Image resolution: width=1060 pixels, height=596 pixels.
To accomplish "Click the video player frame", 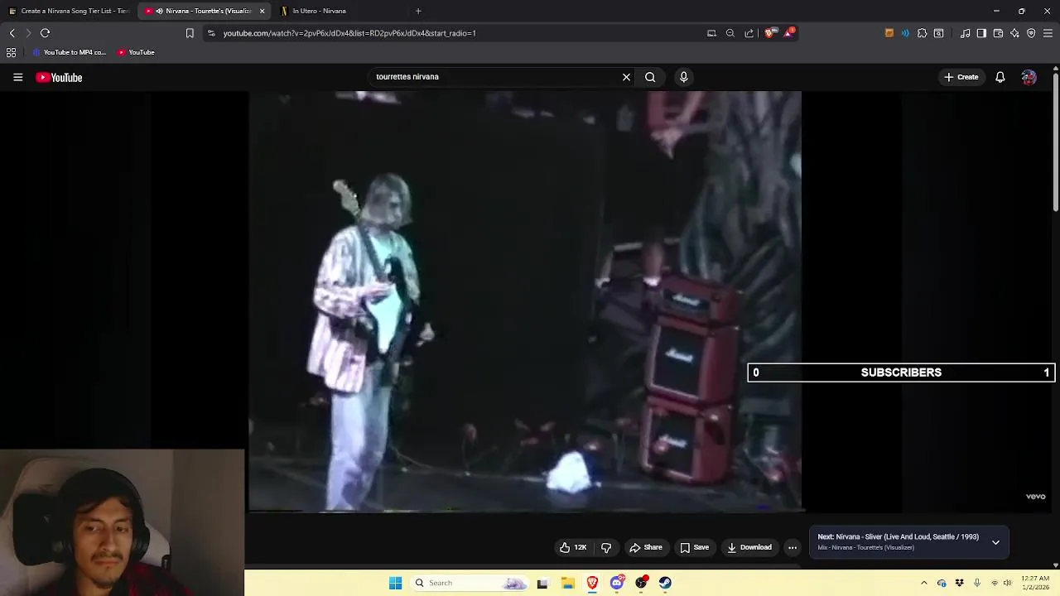I will 525,301.
